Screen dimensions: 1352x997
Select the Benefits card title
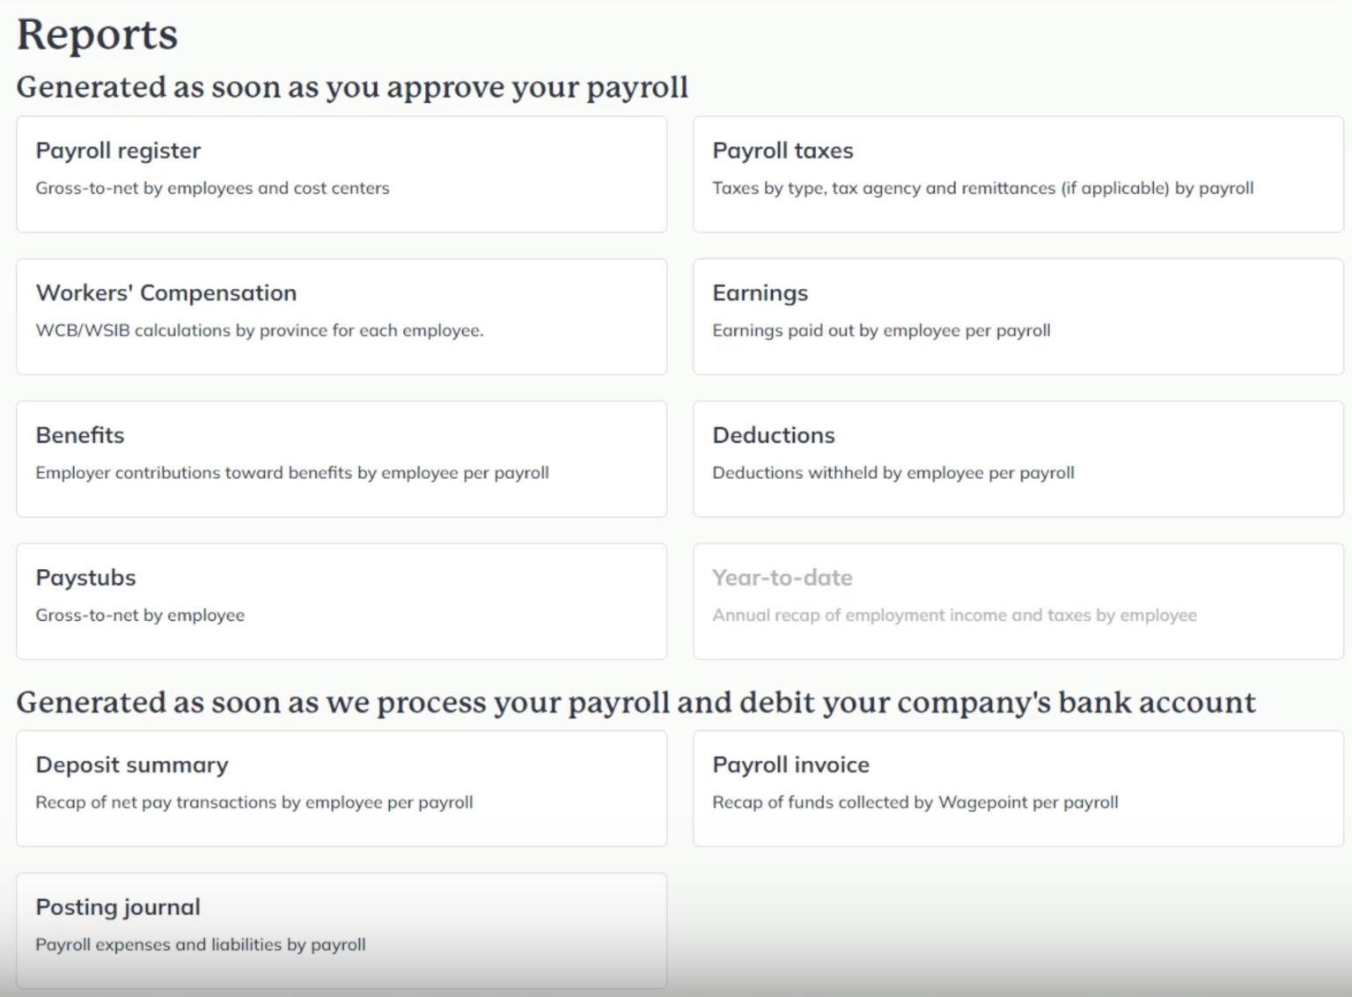tap(79, 434)
